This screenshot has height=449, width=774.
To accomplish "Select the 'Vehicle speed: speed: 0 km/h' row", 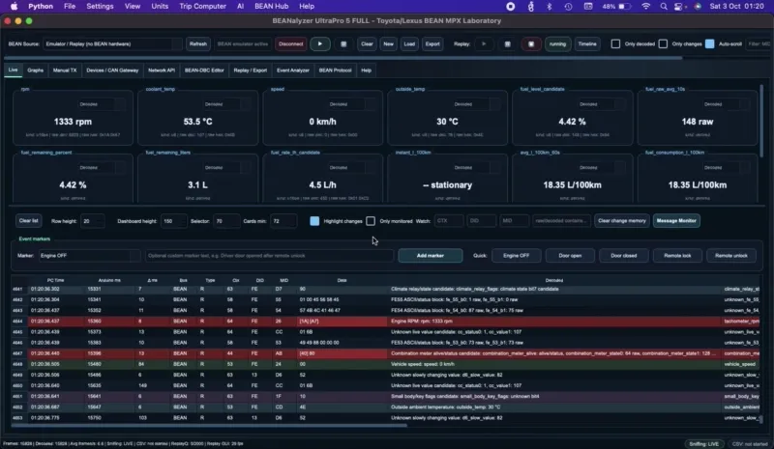I will (x=385, y=364).
